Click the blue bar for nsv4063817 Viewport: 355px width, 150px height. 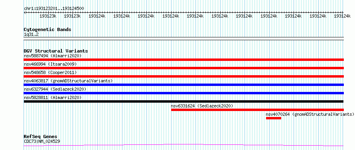click(184, 85)
